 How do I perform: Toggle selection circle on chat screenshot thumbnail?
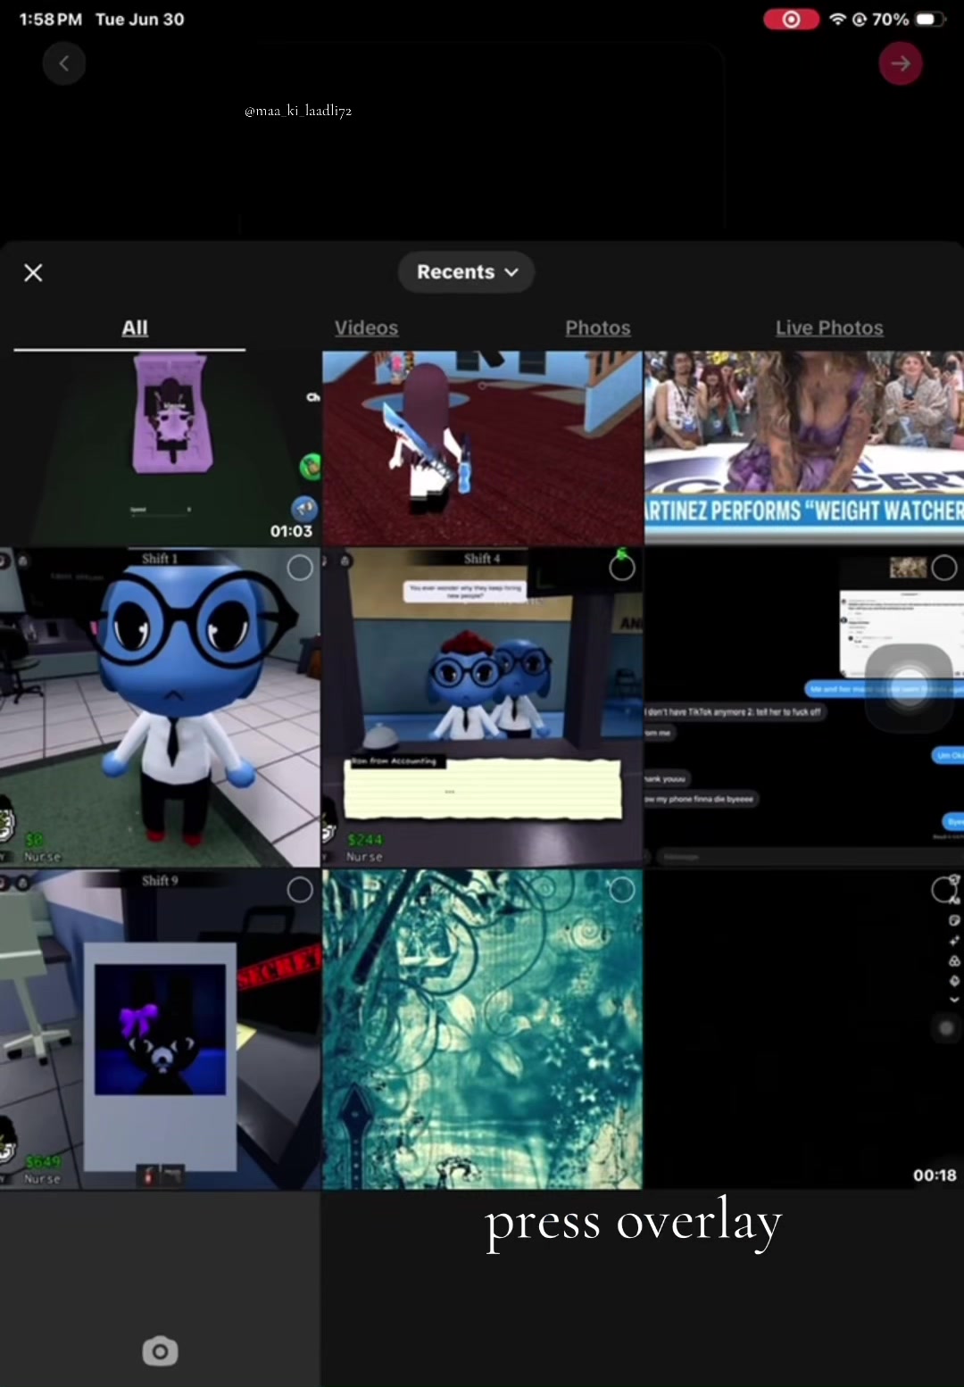(x=944, y=568)
